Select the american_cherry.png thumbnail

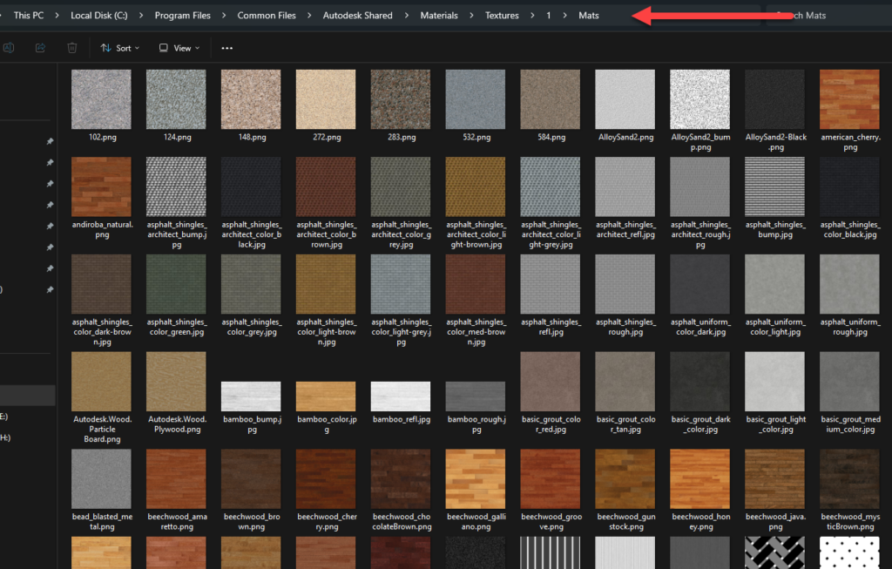tap(849, 99)
